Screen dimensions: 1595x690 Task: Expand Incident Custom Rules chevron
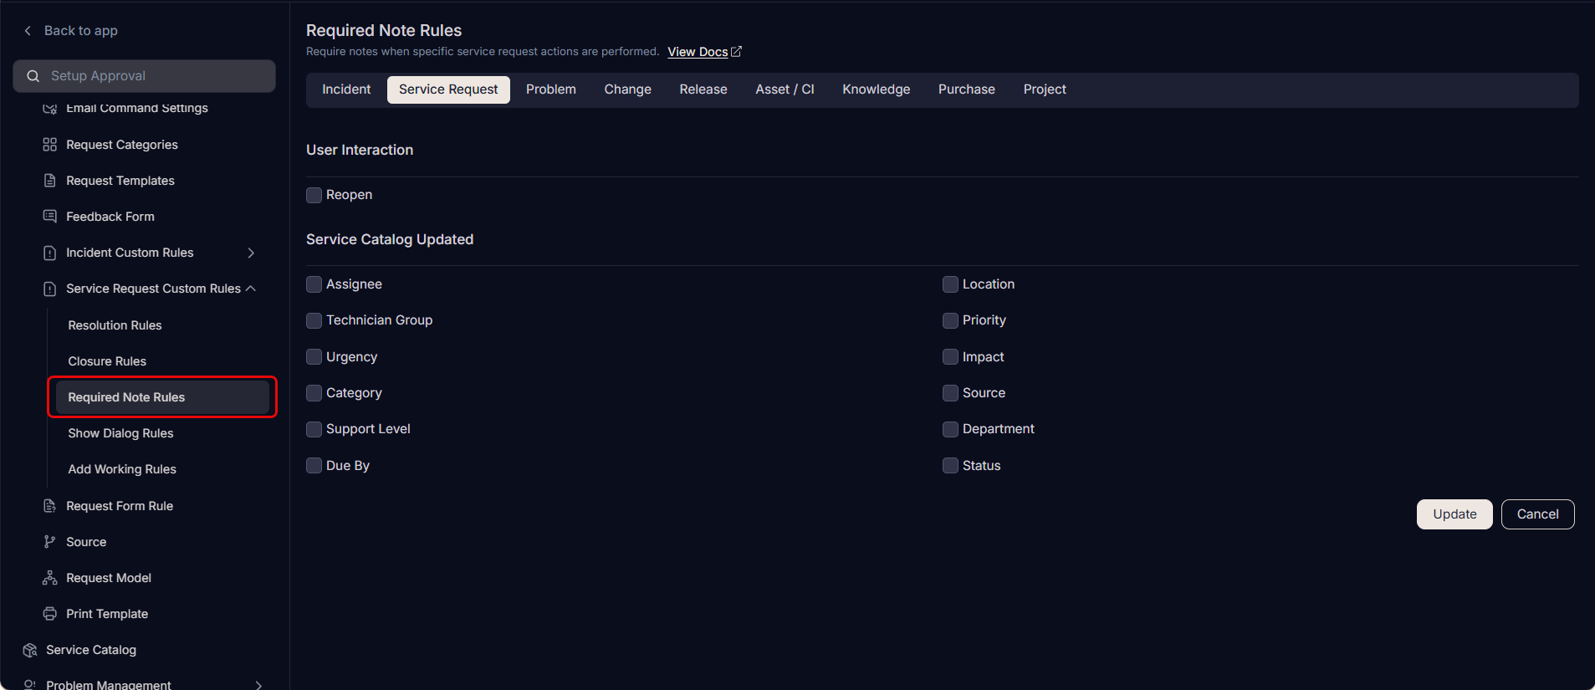251,253
